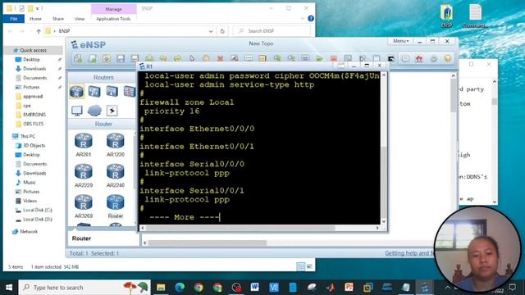525x295 pixels.
Task: Select the End Devices monitor category icon
Action: click(x=76, y=111)
